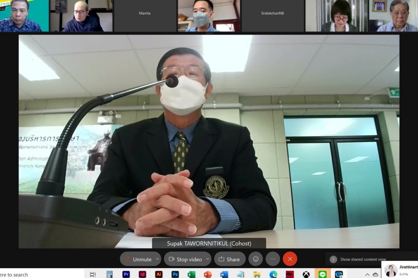The height and width of the screenshot is (278, 418).
Task: Open Microsoft PowerPoint from taskbar
Action: click(x=207, y=274)
